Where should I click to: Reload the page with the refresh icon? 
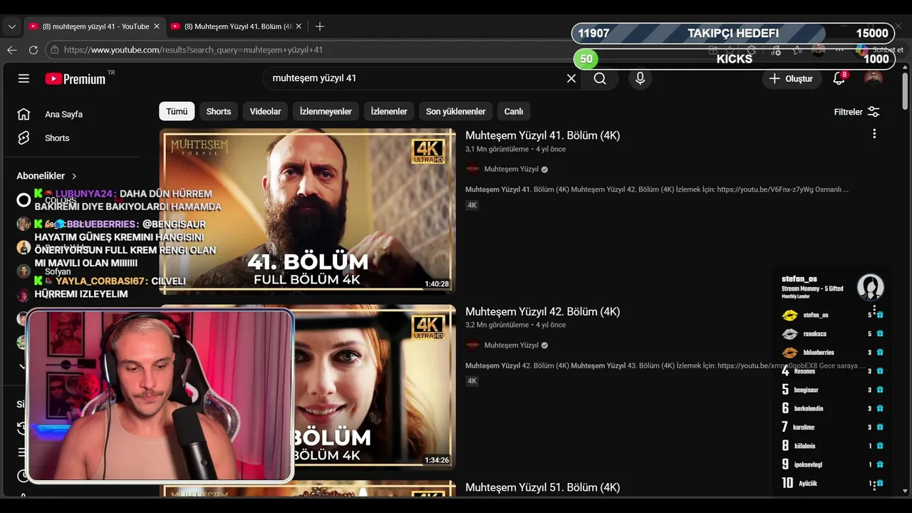point(33,50)
